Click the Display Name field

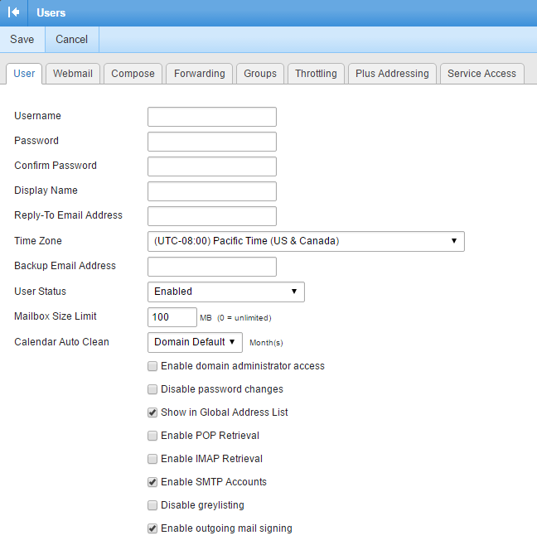point(212,191)
